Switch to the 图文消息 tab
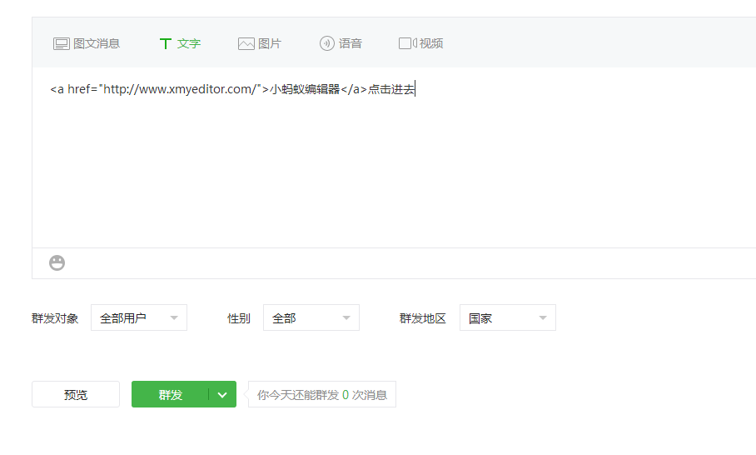 coord(87,43)
